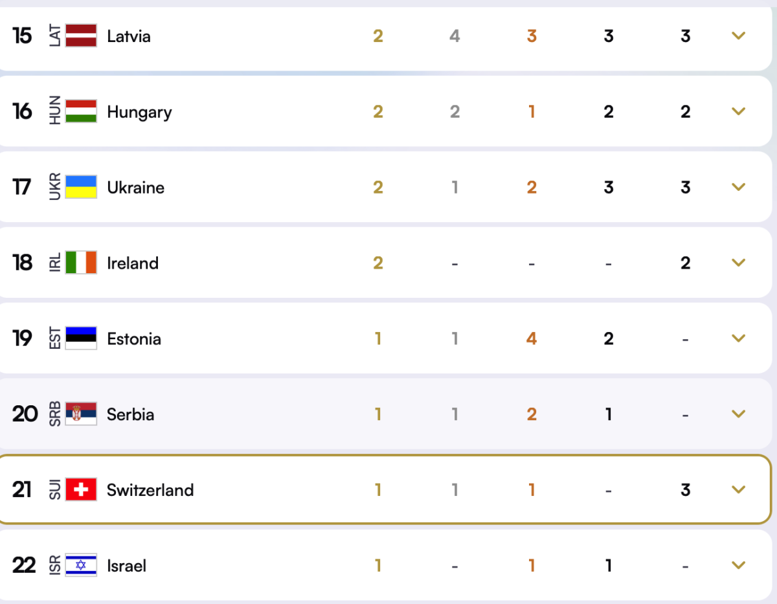Click the Ireland flag icon
Viewport: 777px width, 604px height.
click(x=81, y=262)
